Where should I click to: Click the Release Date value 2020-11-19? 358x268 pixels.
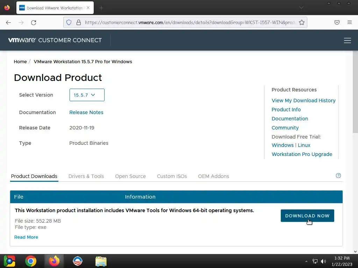click(x=82, y=128)
